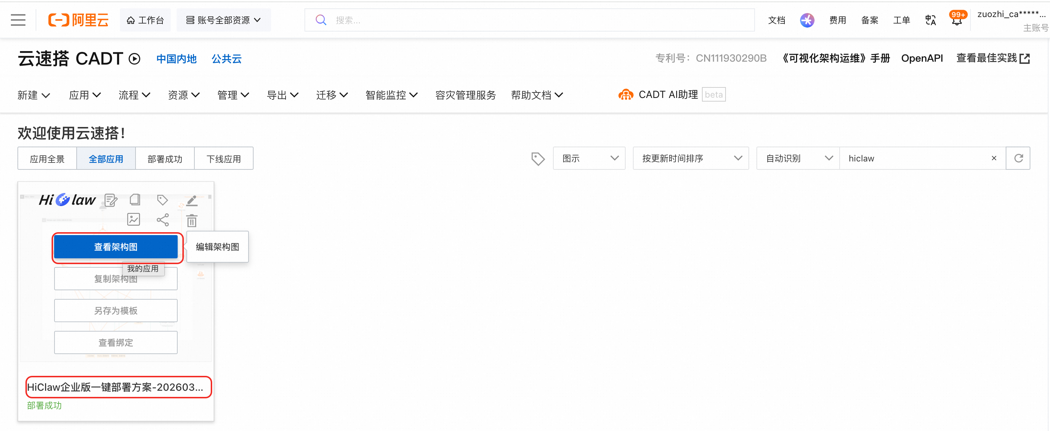
Task: Open the zuozhi_ca account menu
Action: [x=1012, y=20]
